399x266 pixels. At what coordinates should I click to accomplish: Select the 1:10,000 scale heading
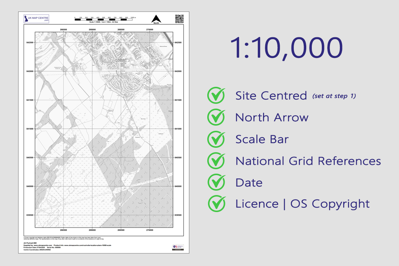pos(286,47)
